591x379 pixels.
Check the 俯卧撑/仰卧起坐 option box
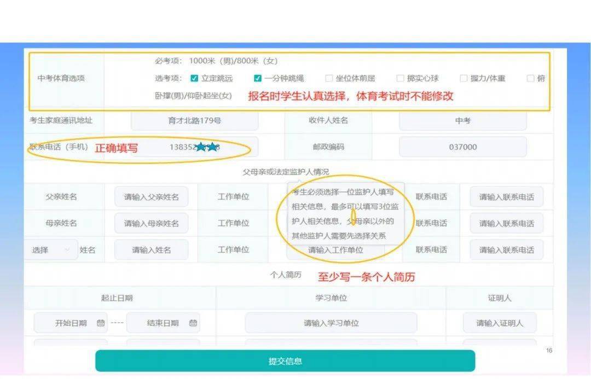tap(530, 78)
